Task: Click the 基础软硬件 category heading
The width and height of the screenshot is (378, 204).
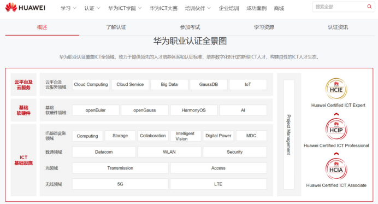Action: (x=23, y=110)
